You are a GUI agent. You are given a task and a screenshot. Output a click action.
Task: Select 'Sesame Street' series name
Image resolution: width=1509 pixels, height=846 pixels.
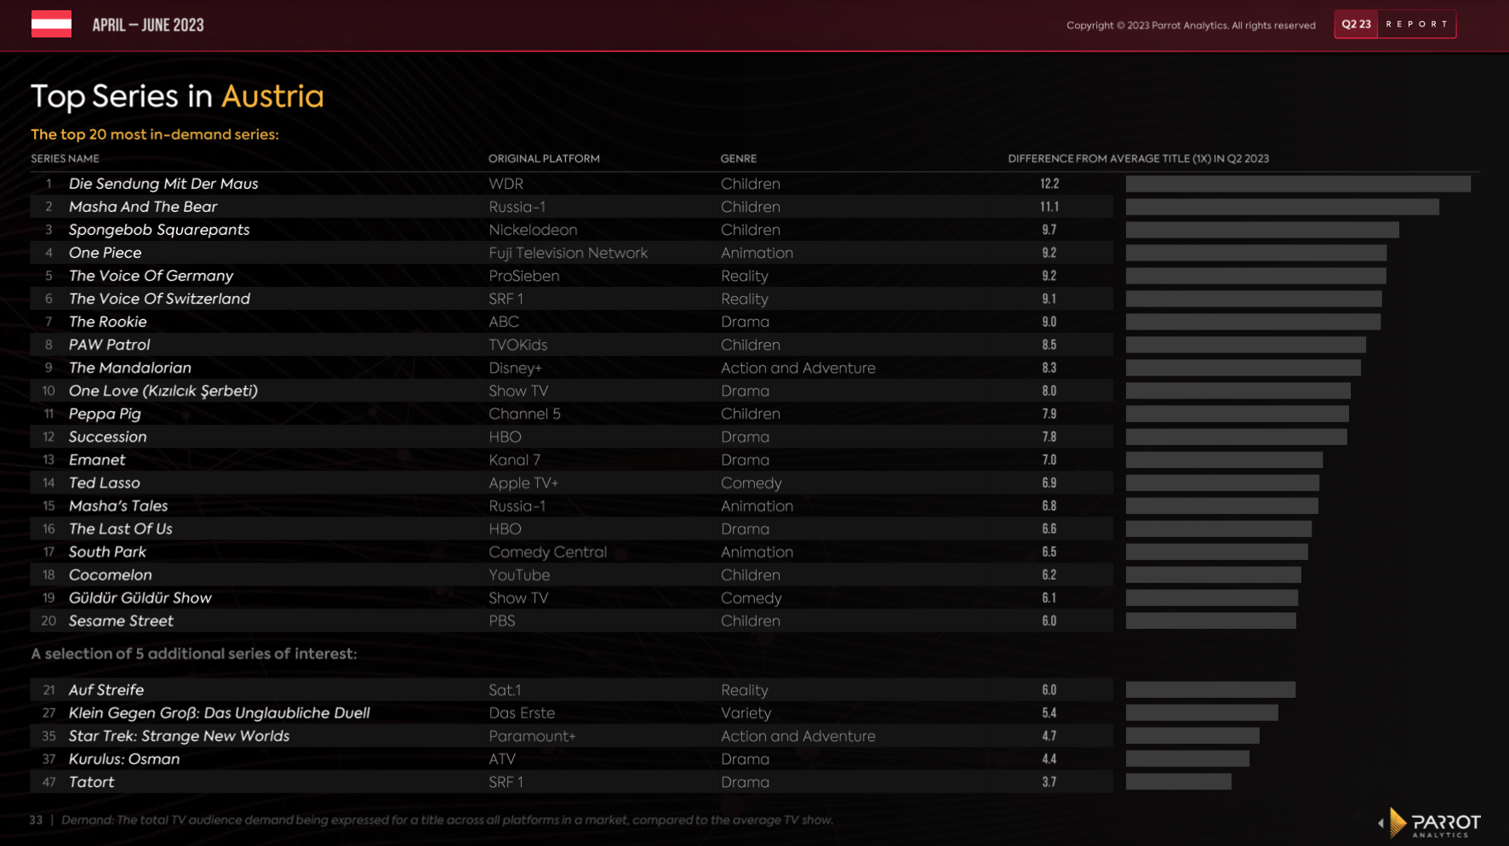click(x=121, y=620)
